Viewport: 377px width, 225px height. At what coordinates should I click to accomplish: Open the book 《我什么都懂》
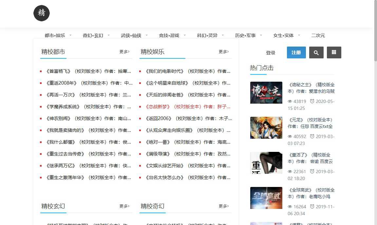[88, 142]
